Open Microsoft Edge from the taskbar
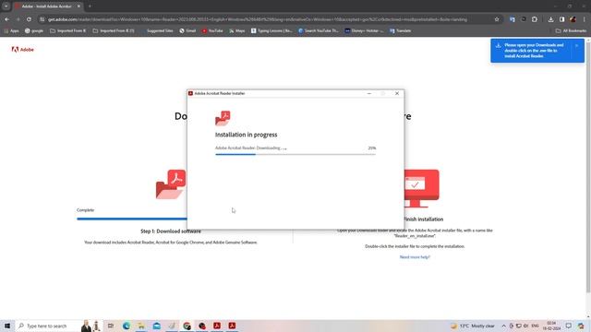Image resolution: width=591 pixels, height=332 pixels. [x=127, y=326]
